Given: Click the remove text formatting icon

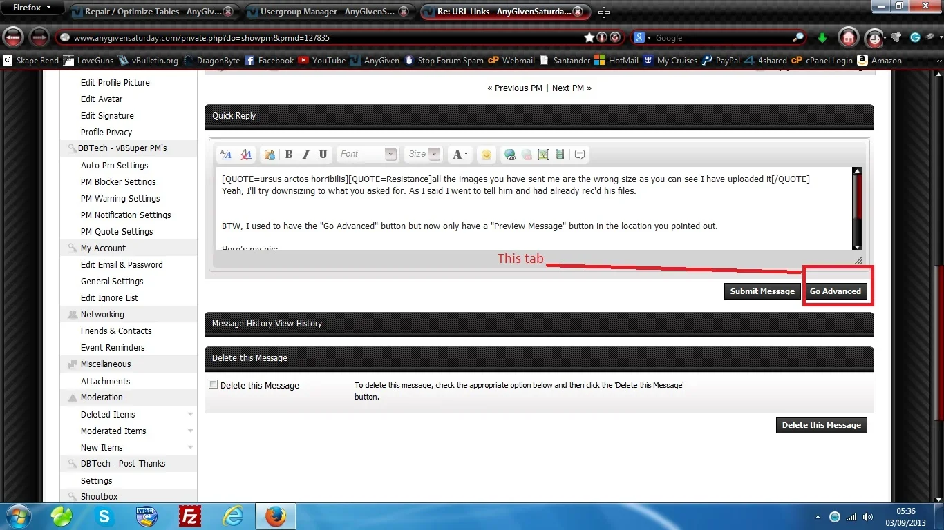Looking at the screenshot, I should click(245, 155).
